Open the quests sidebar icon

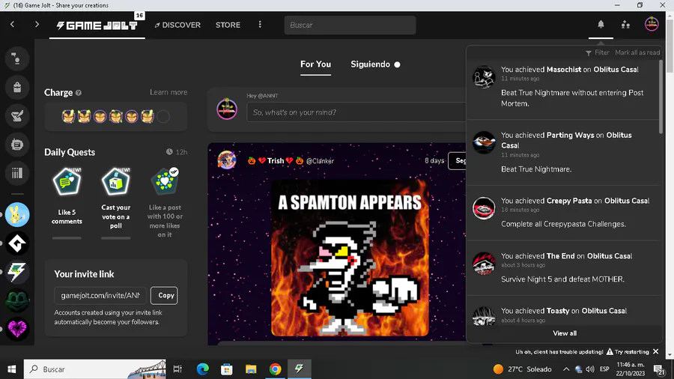[x=17, y=115]
